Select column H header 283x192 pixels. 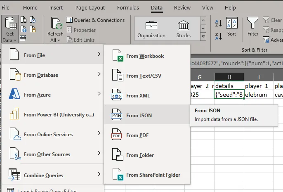coord(229,77)
